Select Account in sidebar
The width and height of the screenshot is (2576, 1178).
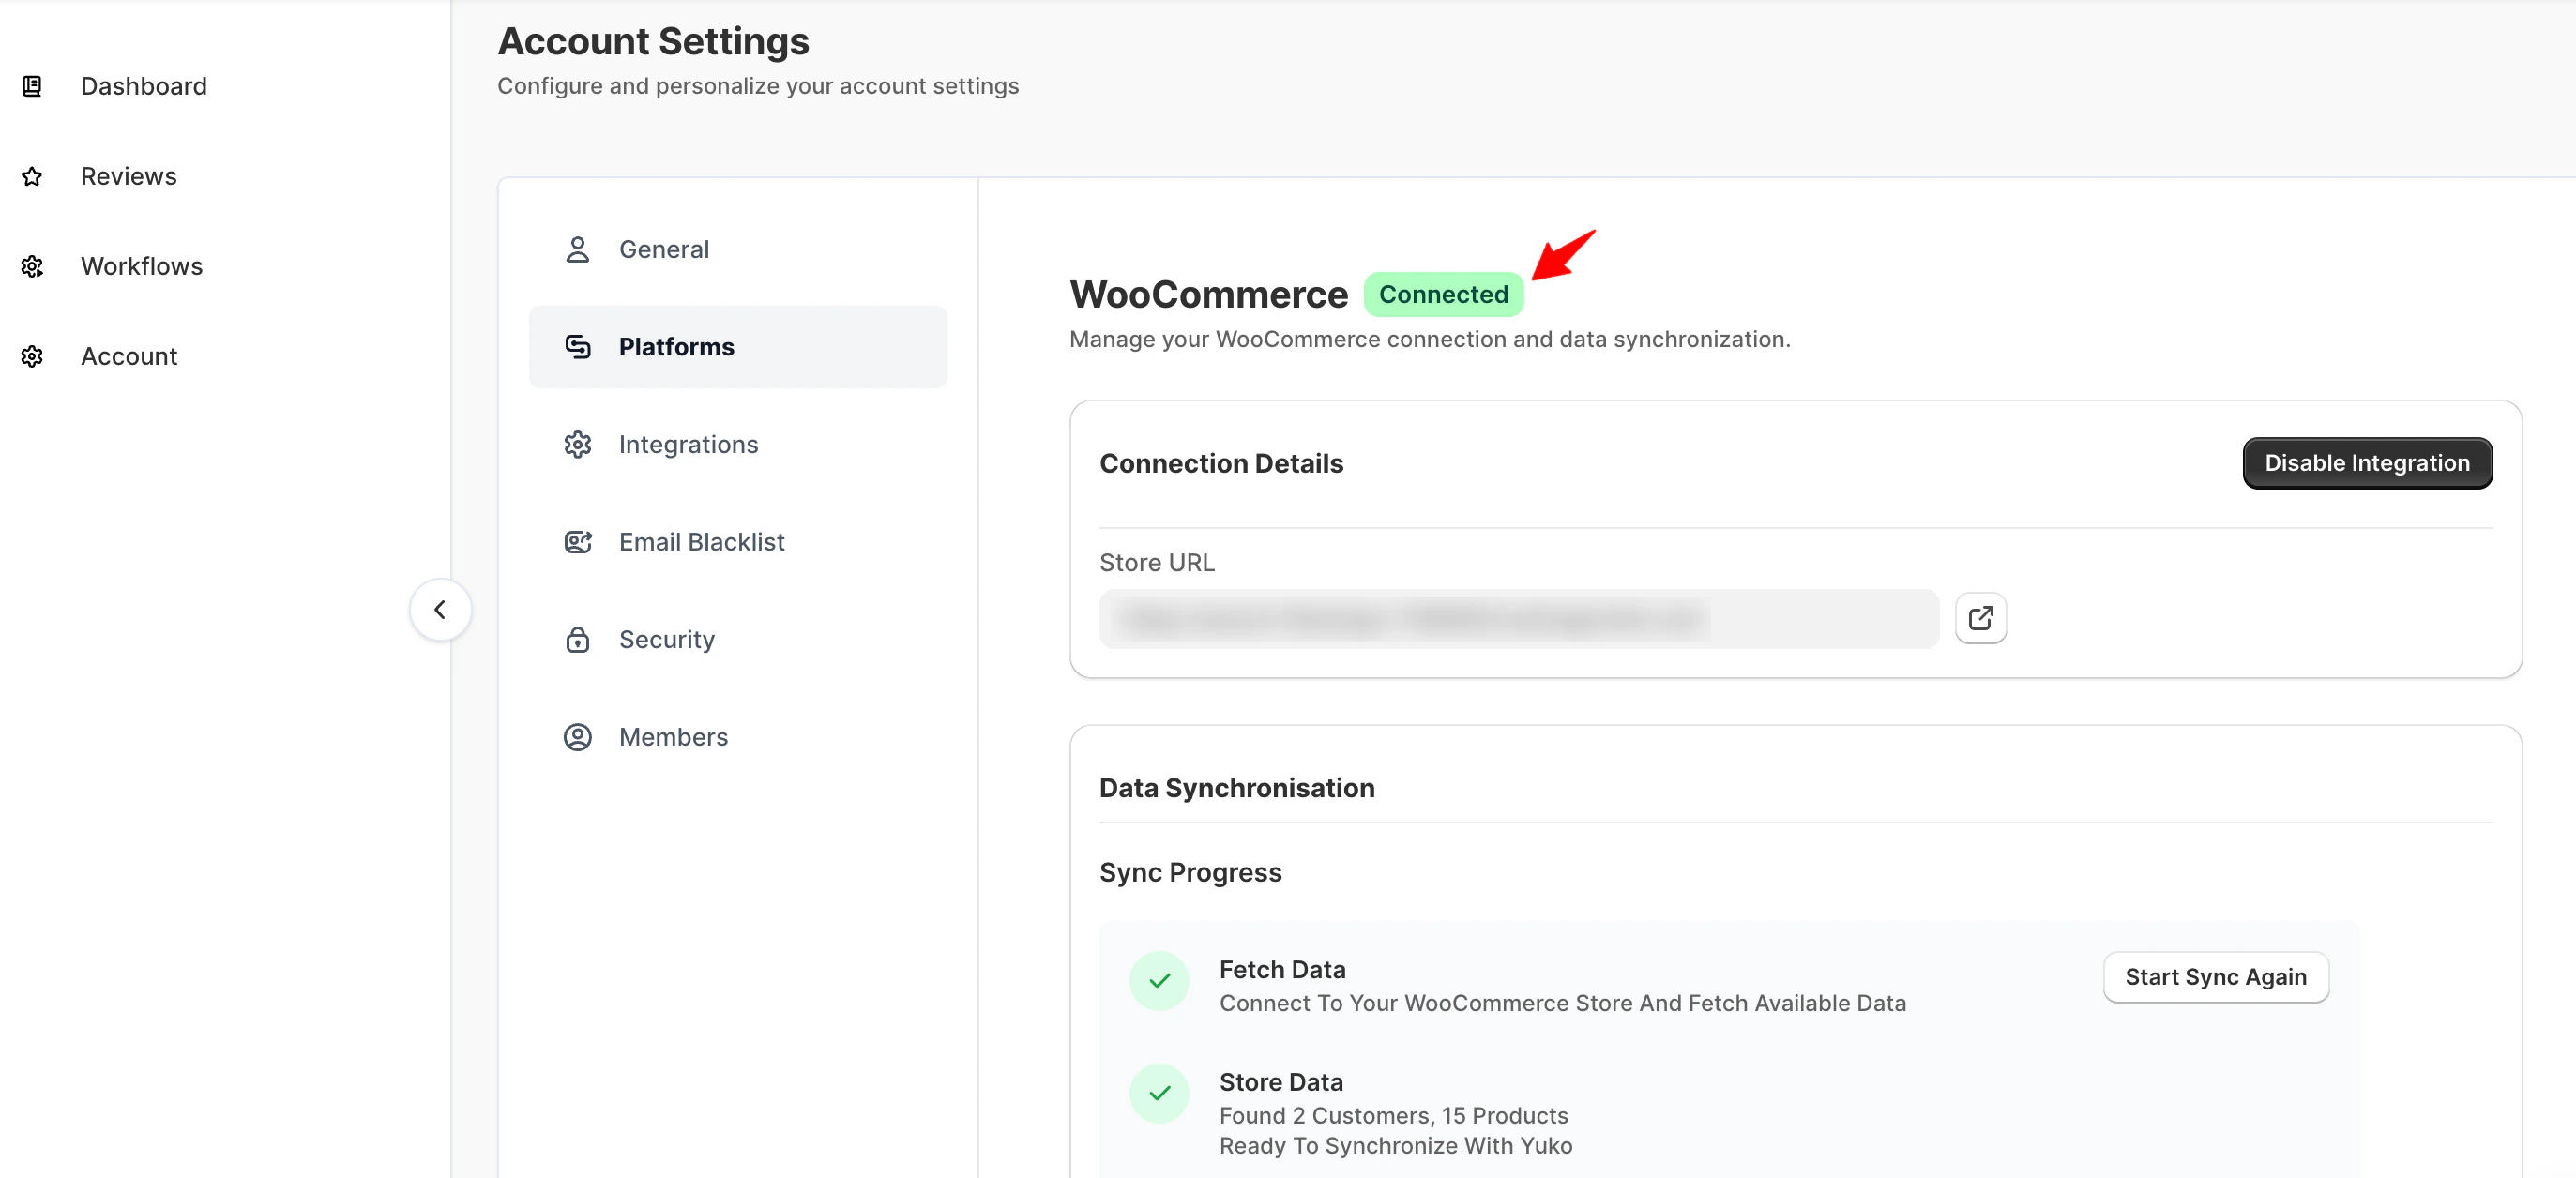point(129,356)
